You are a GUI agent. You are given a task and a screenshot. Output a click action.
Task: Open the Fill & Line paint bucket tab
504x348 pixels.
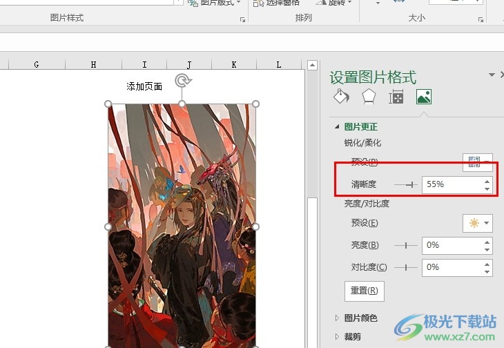(x=341, y=97)
